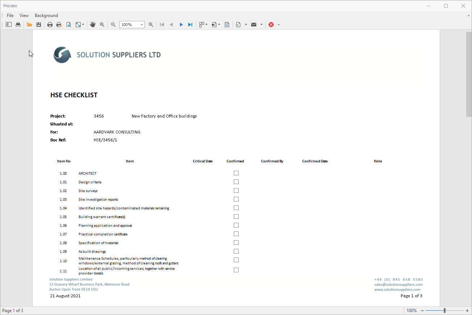Tick Confirmed checkbox for 1.00 ARCHITECT
Image resolution: width=472 pixels, height=315 pixels.
pyautogui.click(x=236, y=173)
